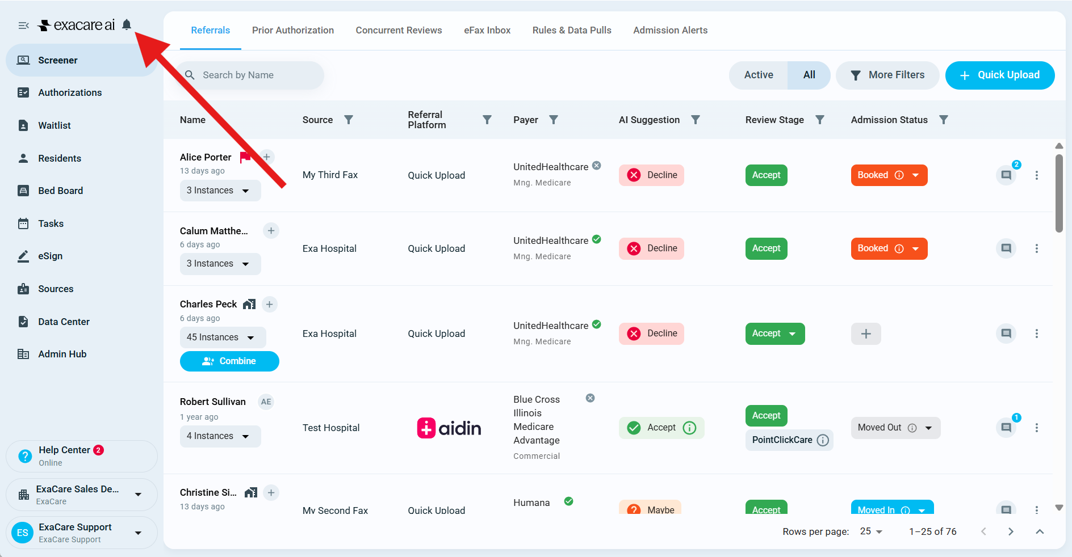Click the red flag beside Alice Porter
Screen dimensions: 1072x557
coord(245,157)
